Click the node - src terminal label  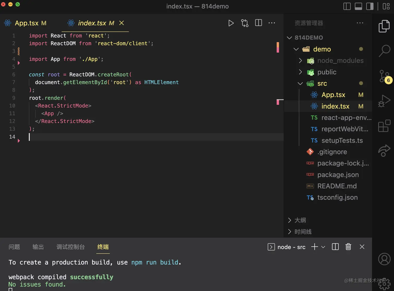click(291, 247)
